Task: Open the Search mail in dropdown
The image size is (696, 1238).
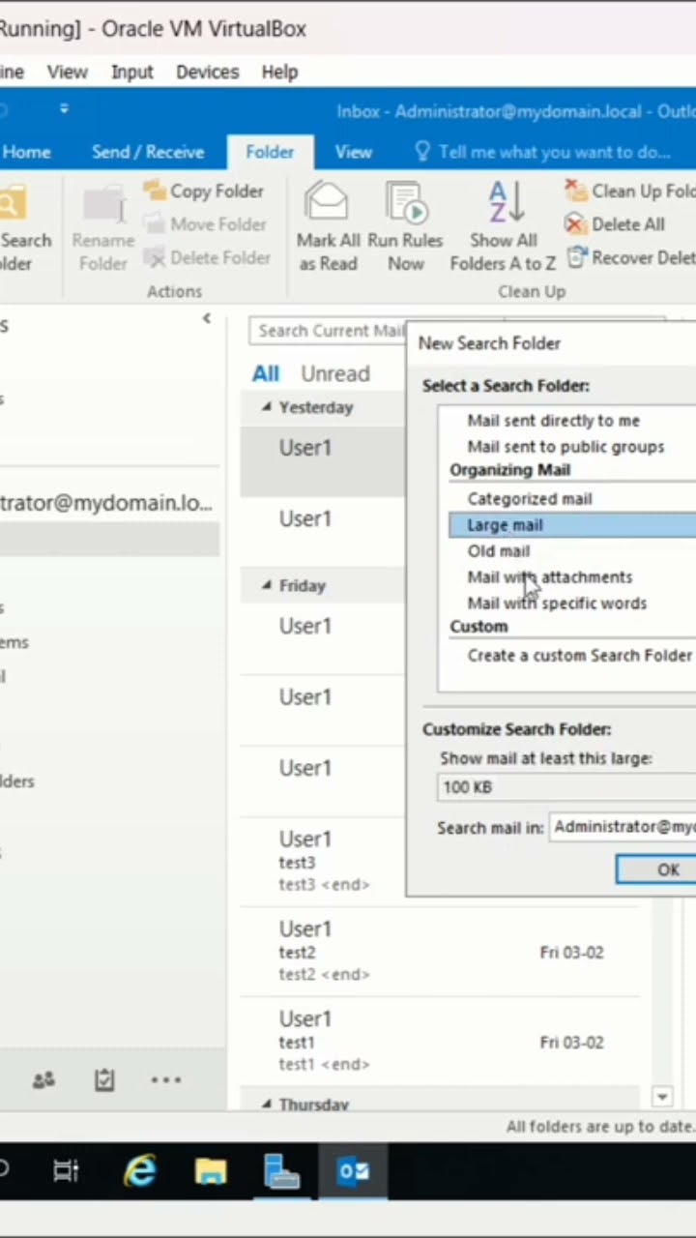Action: 623,827
